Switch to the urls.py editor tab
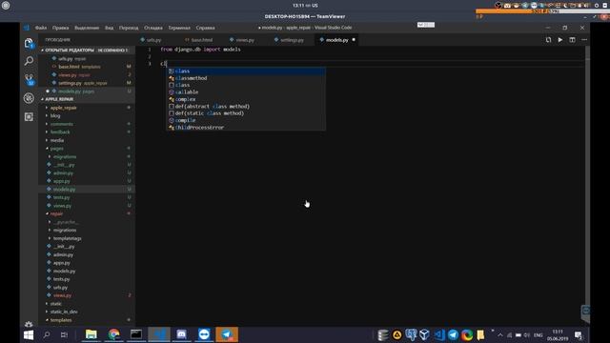Image resolution: width=610 pixels, height=343 pixels. coord(153,40)
